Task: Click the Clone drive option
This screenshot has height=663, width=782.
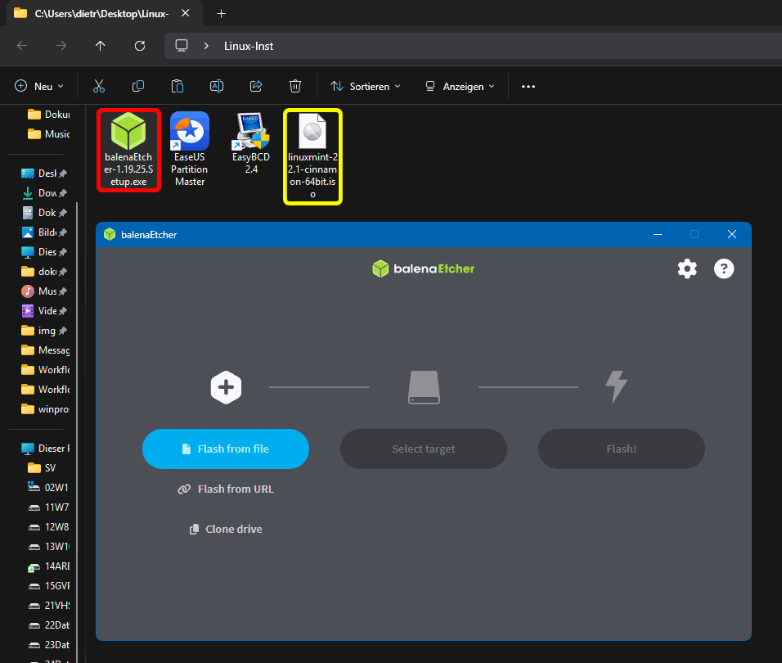Action: pos(226,529)
